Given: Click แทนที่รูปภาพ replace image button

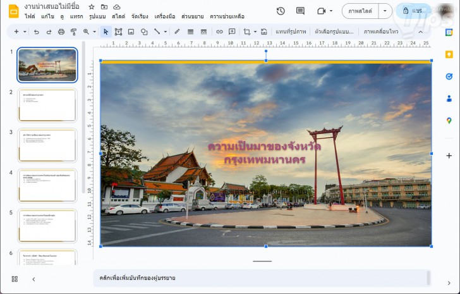Looking at the screenshot, I should (x=291, y=32).
